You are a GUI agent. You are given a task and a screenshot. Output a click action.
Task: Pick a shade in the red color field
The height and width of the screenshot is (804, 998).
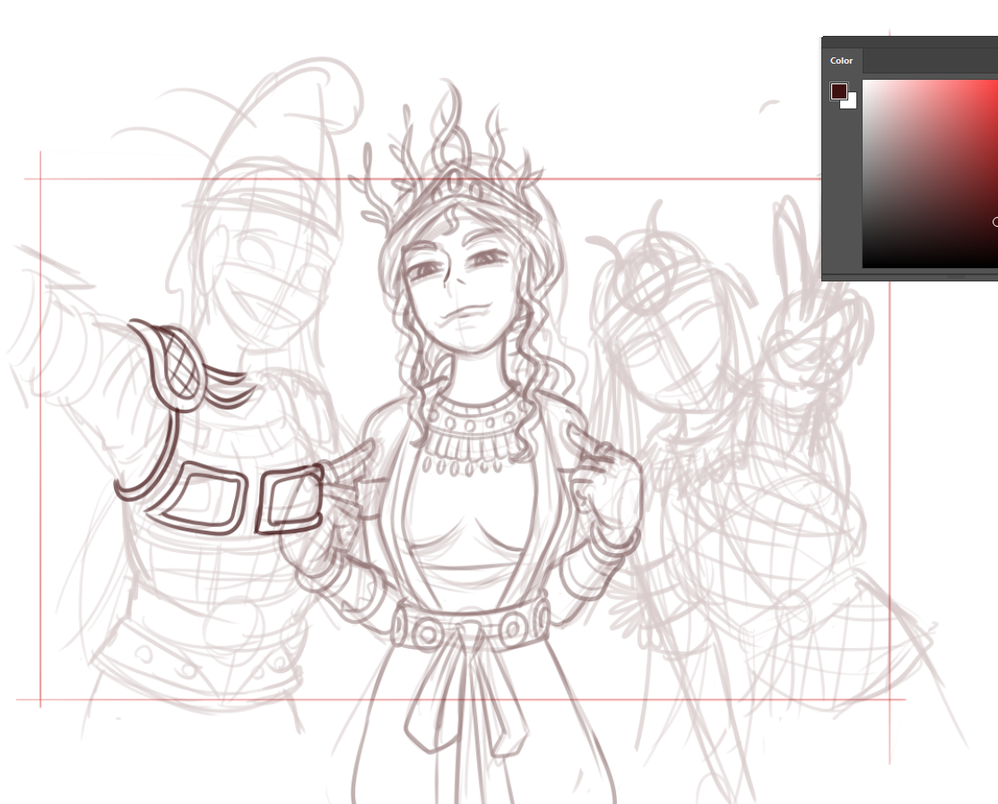(930, 174)
